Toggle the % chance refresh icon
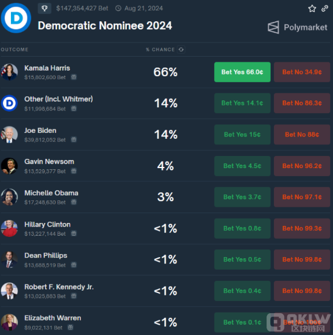Viewport: 333px width, 335px height. [x=181, y=49]
